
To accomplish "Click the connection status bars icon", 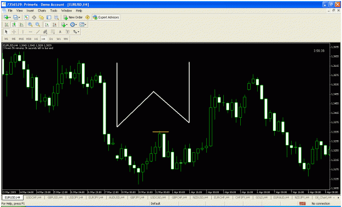I will (302, 204).
